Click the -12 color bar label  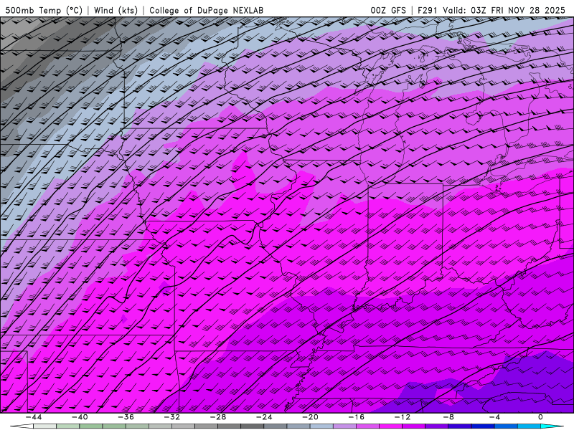(403, 417)
